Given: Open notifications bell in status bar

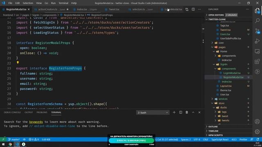Looking at the screenshot, I should (x=258, y=140).
